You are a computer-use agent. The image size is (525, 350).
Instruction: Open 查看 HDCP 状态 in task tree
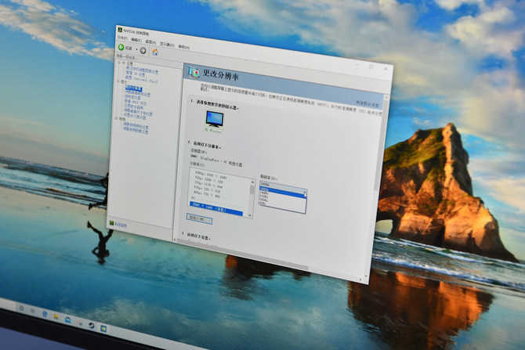tap(136, 101)
